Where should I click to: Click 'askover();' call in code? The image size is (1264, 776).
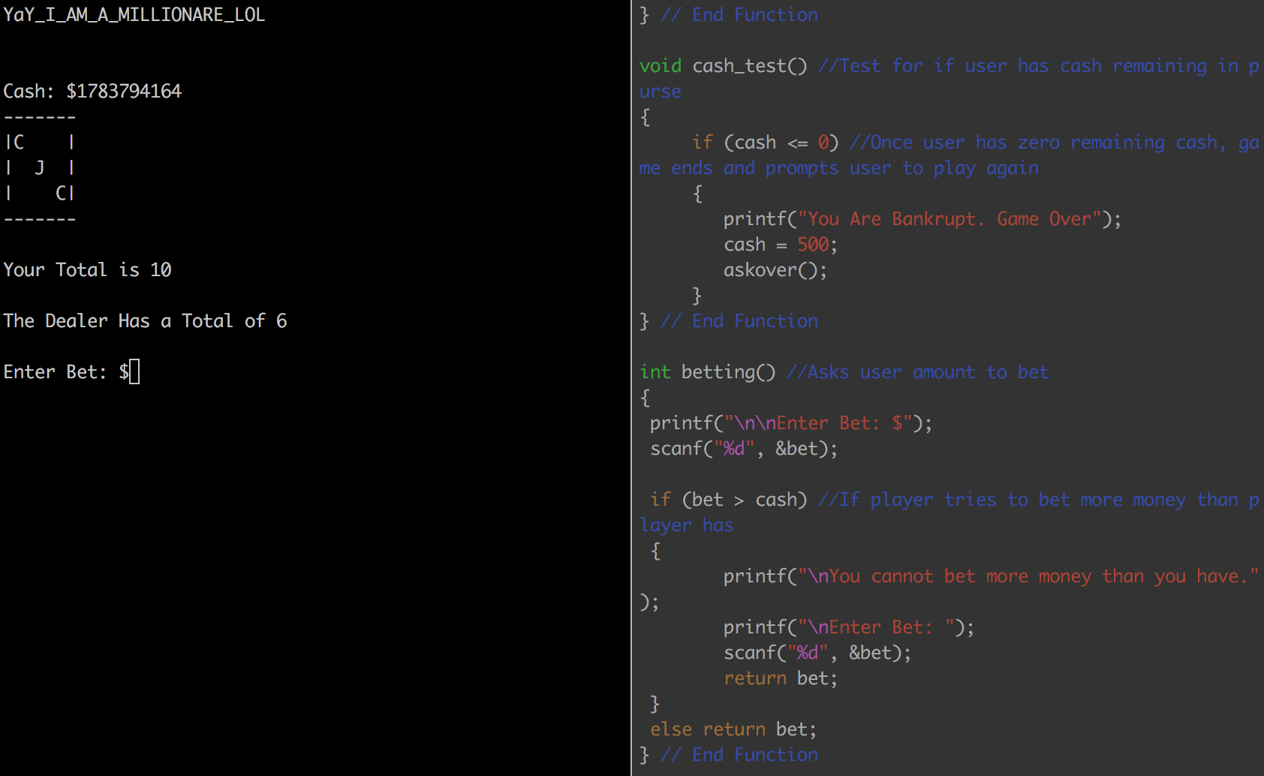(x=775, y=270)
